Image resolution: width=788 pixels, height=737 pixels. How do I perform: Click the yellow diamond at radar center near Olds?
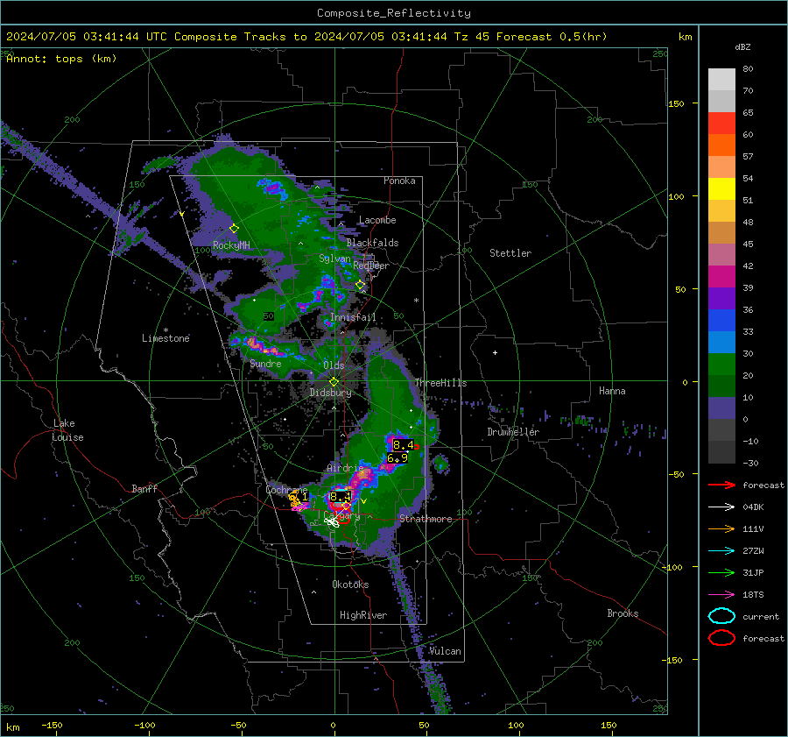point(334,382)
